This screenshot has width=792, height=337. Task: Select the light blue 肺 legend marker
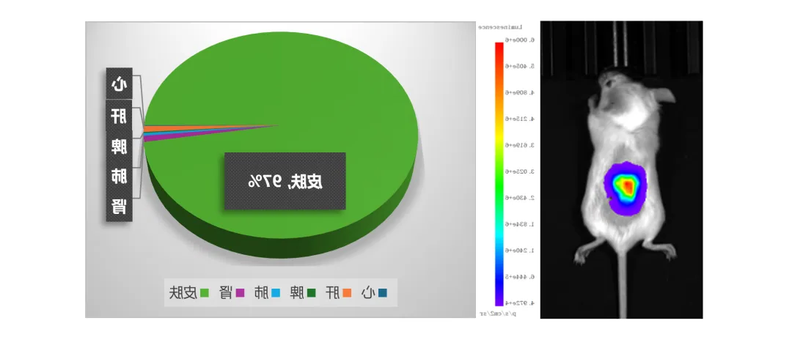click(x=276, y=293)
